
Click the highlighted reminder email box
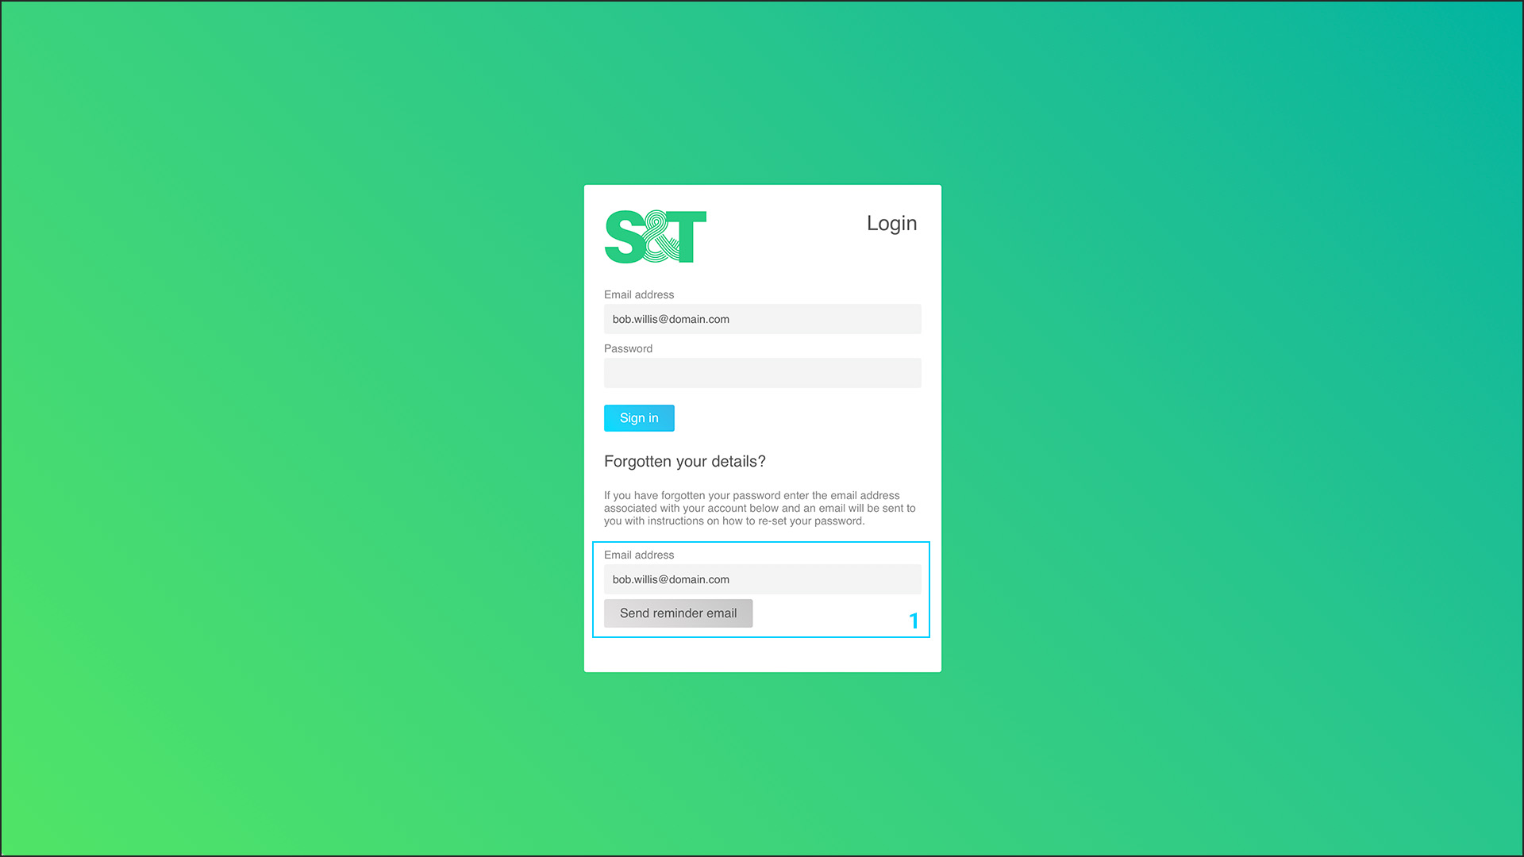click(761, 589)
